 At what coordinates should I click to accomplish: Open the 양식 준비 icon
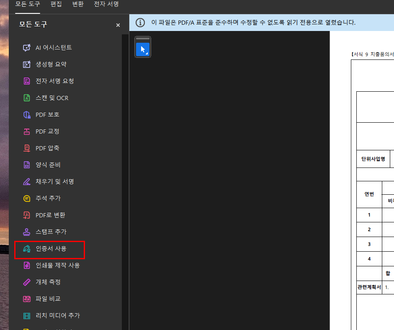27,165
